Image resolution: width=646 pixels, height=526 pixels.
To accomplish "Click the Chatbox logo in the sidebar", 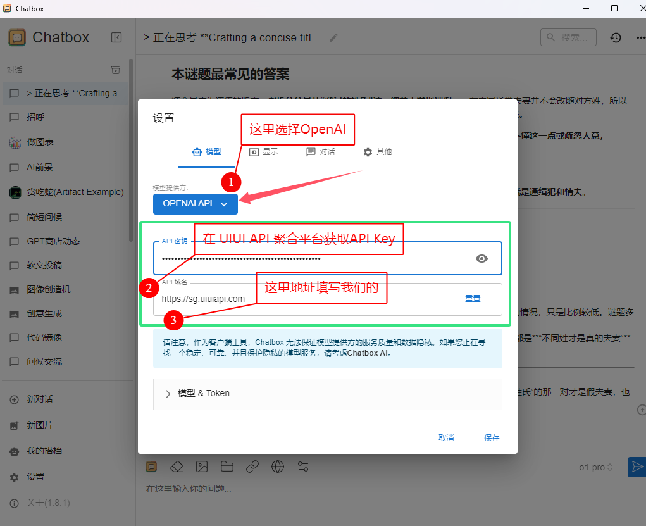I will 17,37.
